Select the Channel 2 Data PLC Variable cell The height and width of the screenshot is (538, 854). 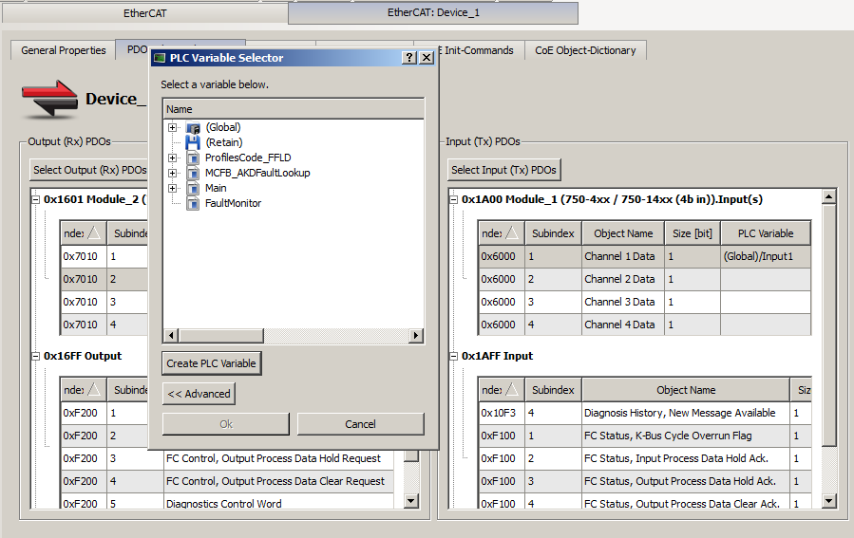[x=766, y=279]
